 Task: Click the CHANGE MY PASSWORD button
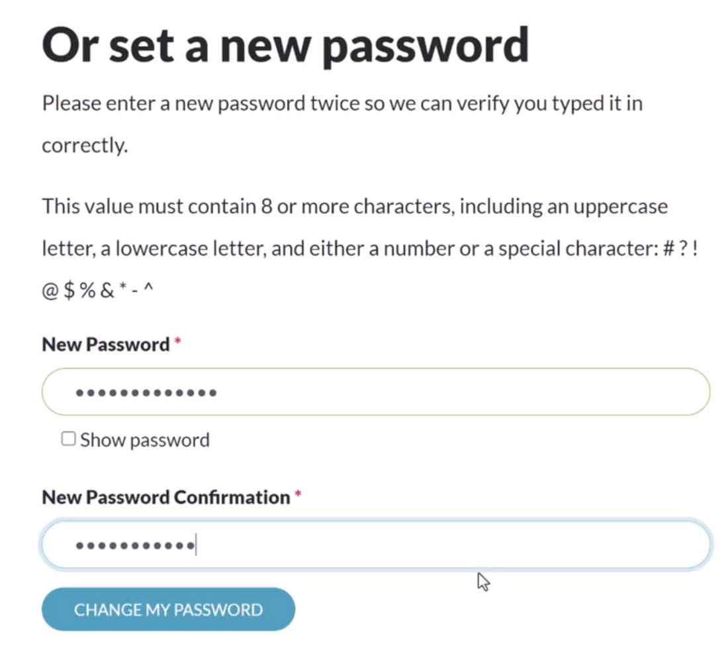[167, 609]
